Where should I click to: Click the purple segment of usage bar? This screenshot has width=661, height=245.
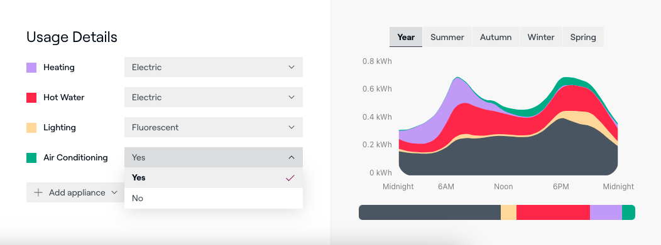pos(606,212)
